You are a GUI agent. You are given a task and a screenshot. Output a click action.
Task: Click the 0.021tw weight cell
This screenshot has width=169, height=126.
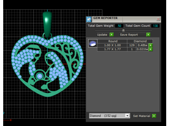pyautogui.click(x=142, y=49)
